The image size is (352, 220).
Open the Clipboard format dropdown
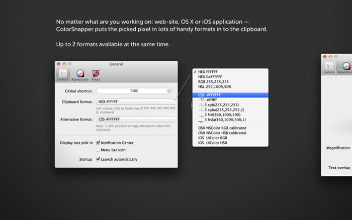tap(135, 102)
